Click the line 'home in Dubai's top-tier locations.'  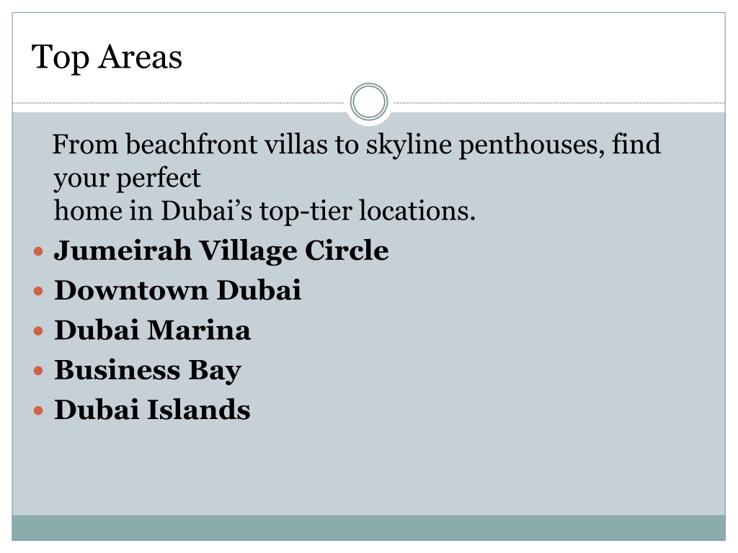(264, 211)
